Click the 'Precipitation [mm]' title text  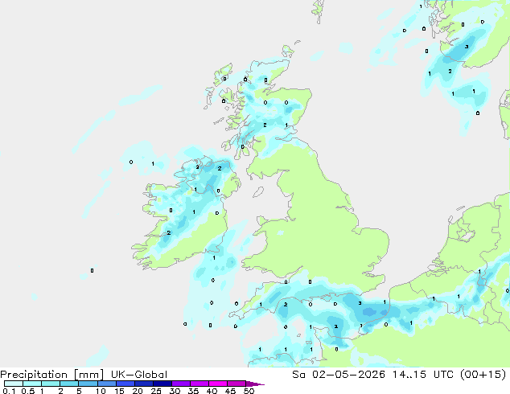coord(52,375)
